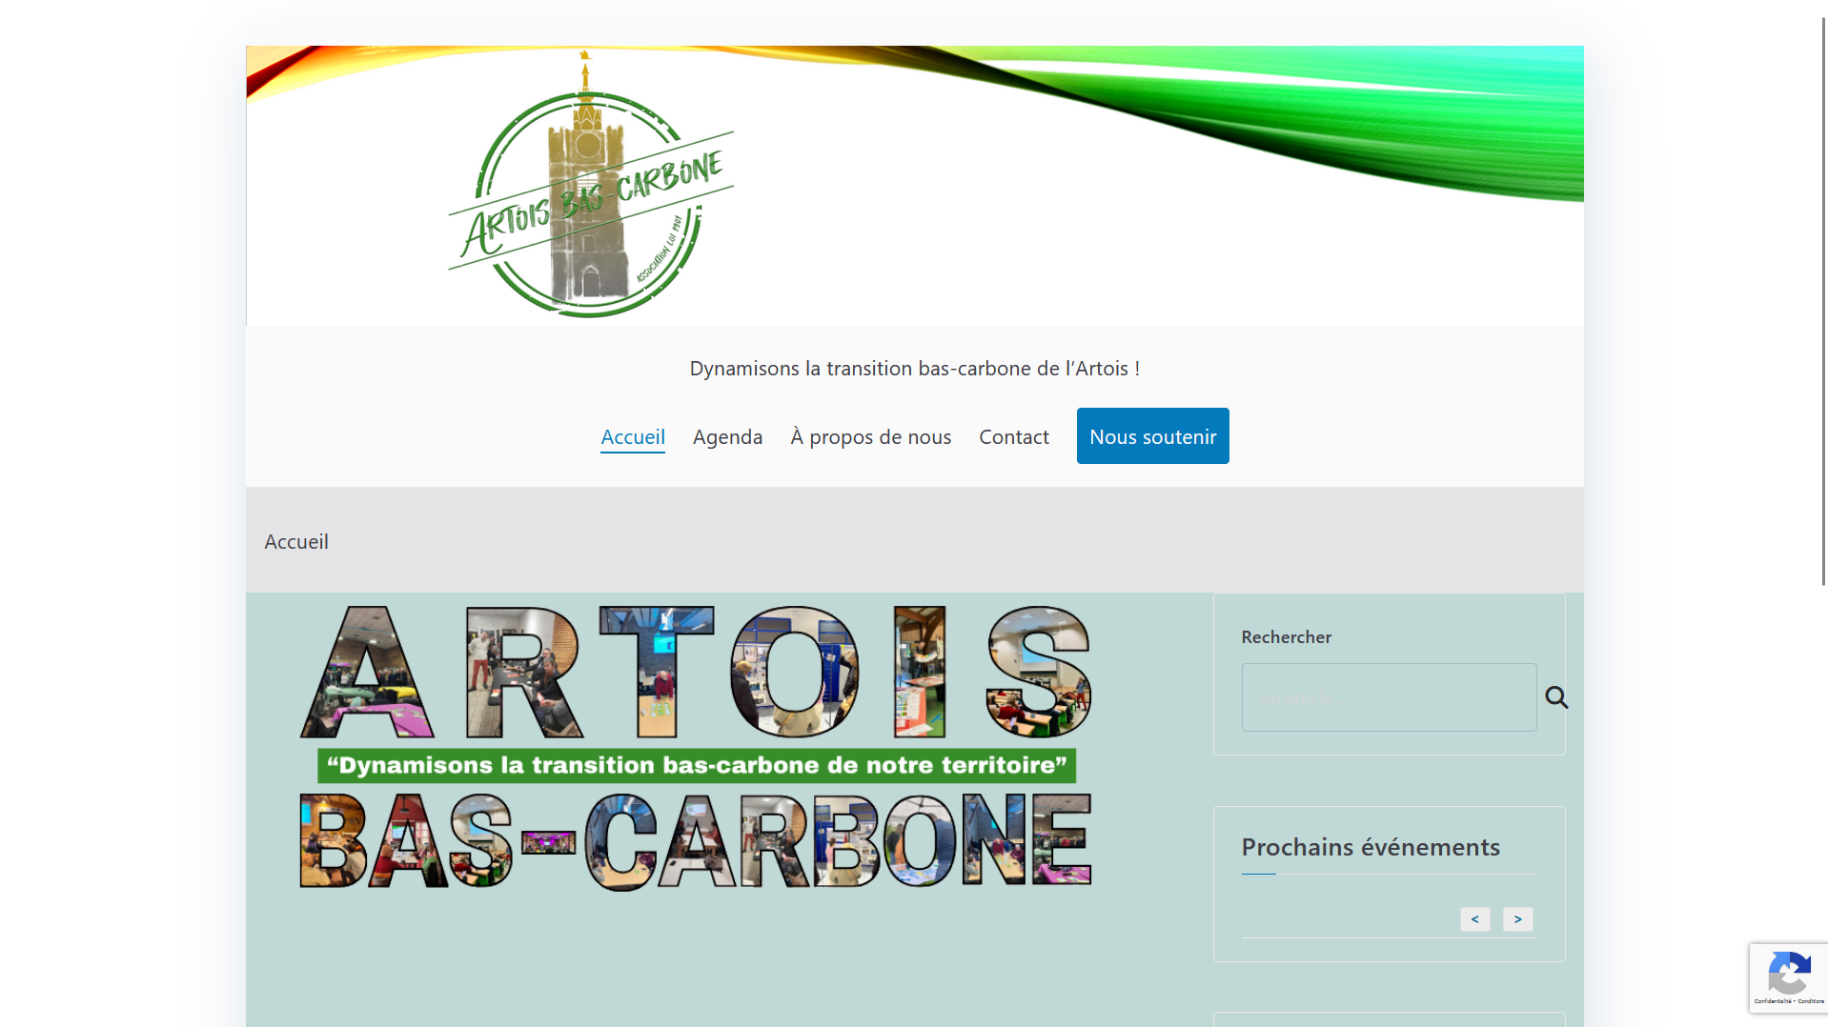Navigate to À propos de nous
Viewport: 1828px width, 1027px height.
click(870, 436)
